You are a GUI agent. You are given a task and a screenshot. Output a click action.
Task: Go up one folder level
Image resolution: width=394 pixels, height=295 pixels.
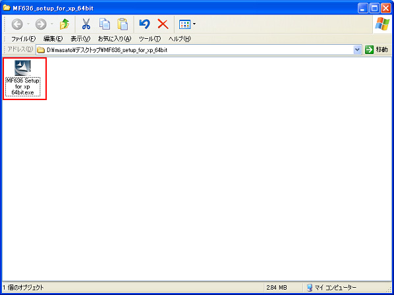[65, 24]
